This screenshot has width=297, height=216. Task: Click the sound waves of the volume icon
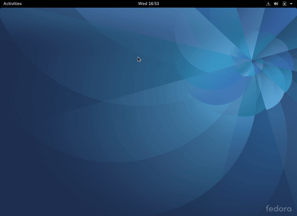coord(277,4)
